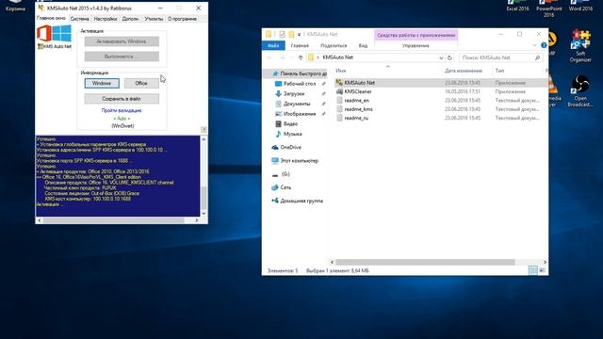Switch to Дополн. tab in KMSAuto

point(130,19)
